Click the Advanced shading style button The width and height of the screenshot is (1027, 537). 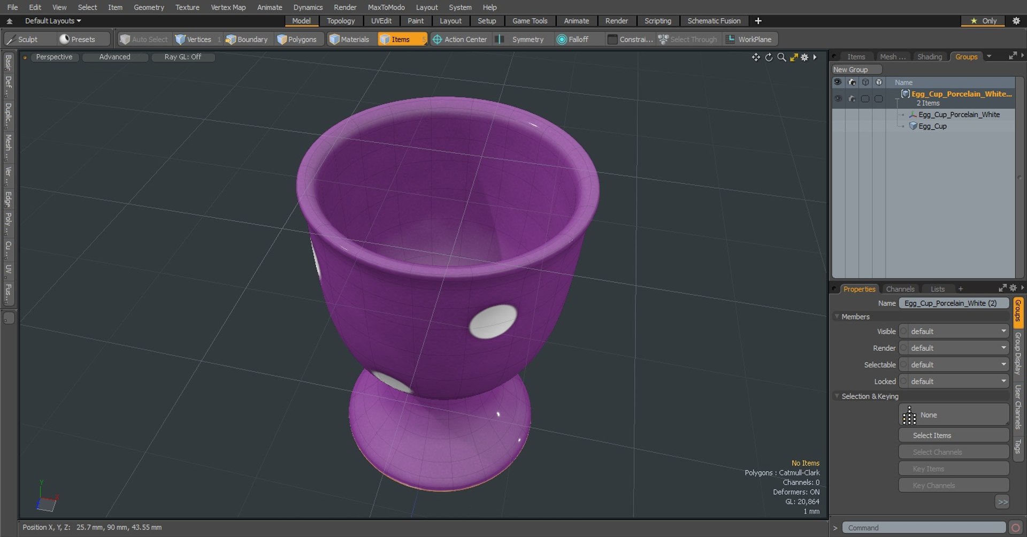coord(114,57)
